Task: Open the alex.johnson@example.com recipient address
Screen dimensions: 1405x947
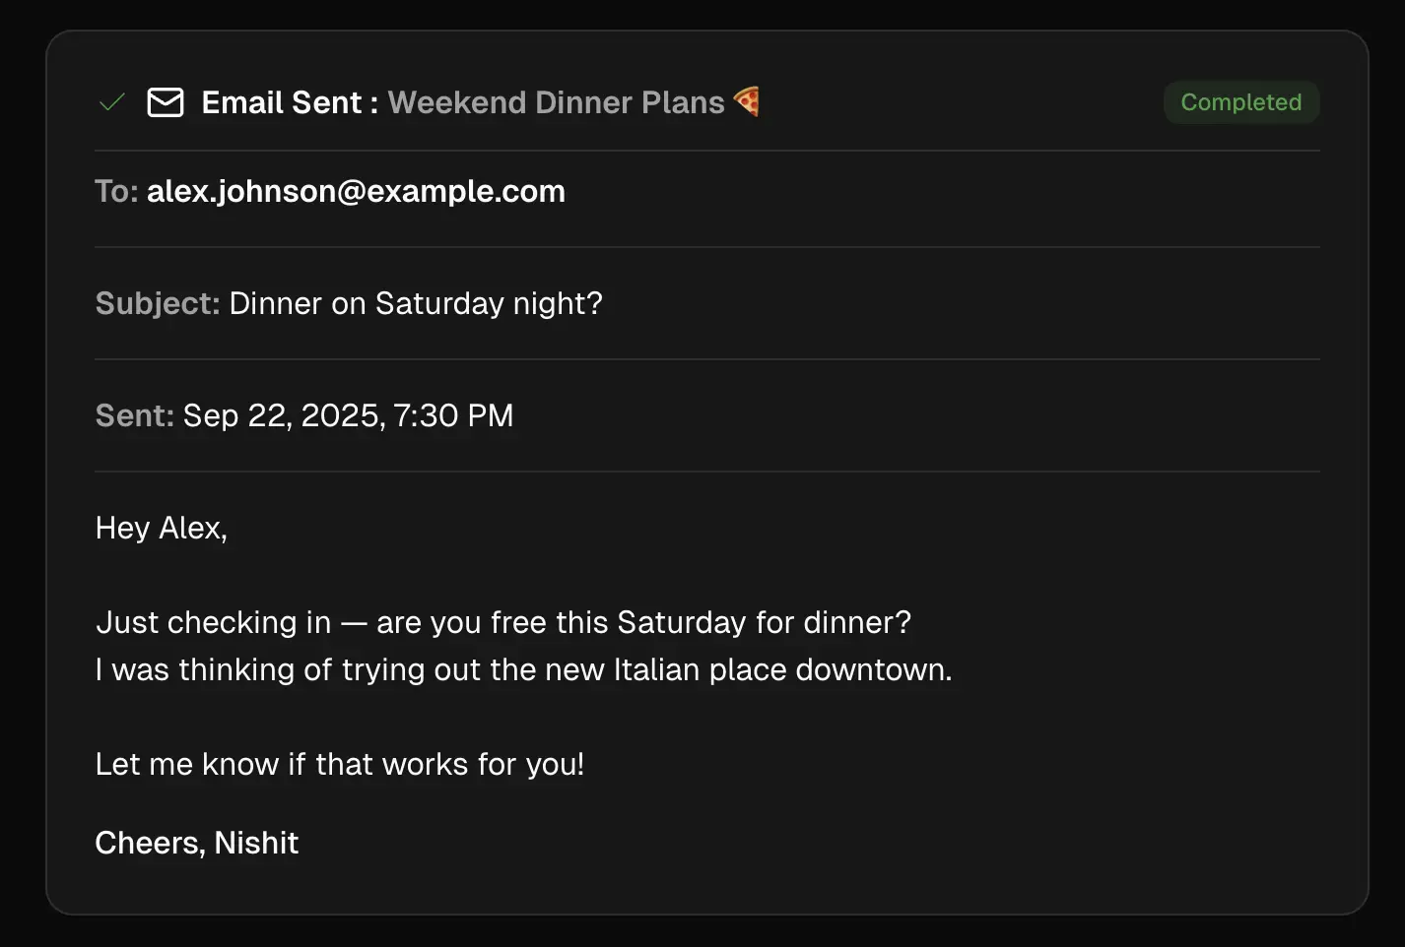Action: pos(356,191)
